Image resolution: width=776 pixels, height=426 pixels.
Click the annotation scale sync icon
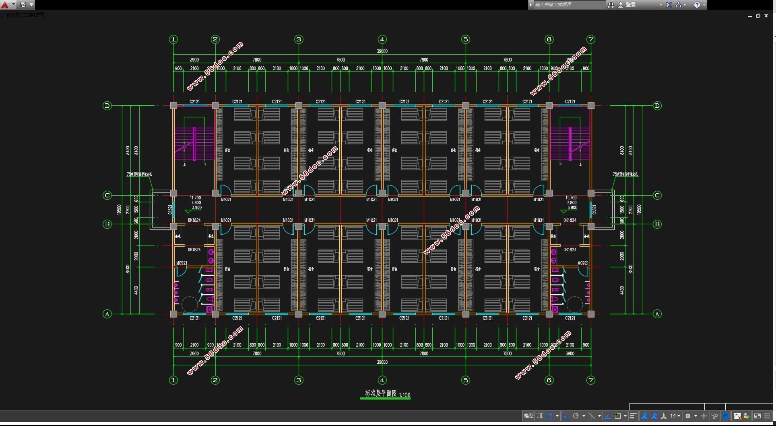pyautogui.click(x=664, y=416)
